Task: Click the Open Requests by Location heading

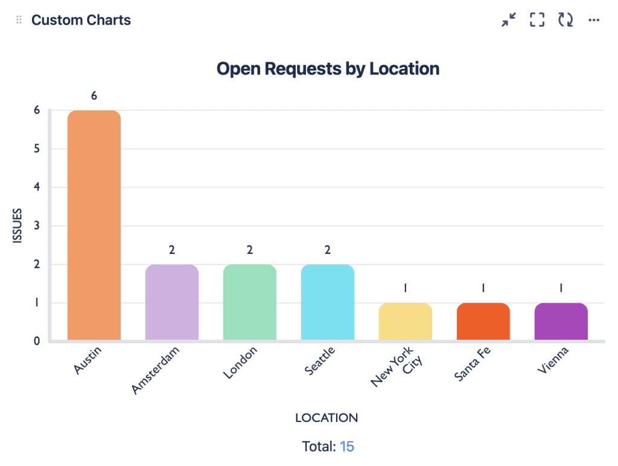Action: click(328, 69)
